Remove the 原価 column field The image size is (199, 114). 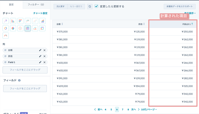coord(44,56)
